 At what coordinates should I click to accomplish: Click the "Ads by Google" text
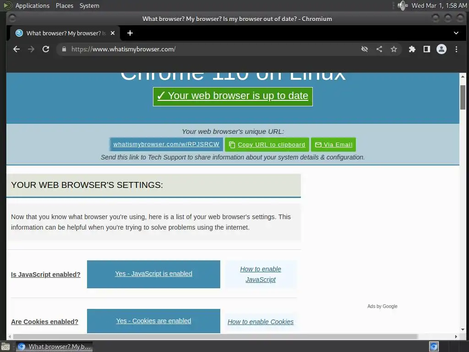point(382,306)
